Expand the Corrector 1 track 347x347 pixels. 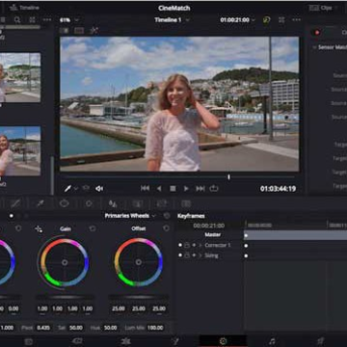coord(200,245)
